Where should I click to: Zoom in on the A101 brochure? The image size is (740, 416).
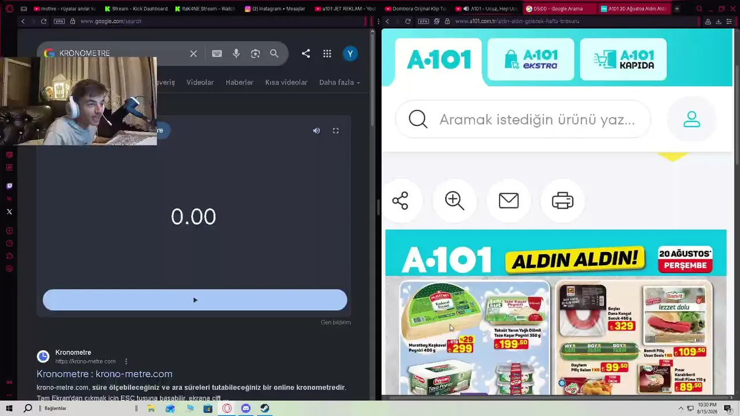click(454, 200)
